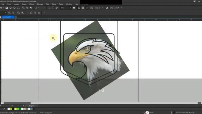
Task: Click the Zoom to selected icon
Action: click(x=19, y=13)
